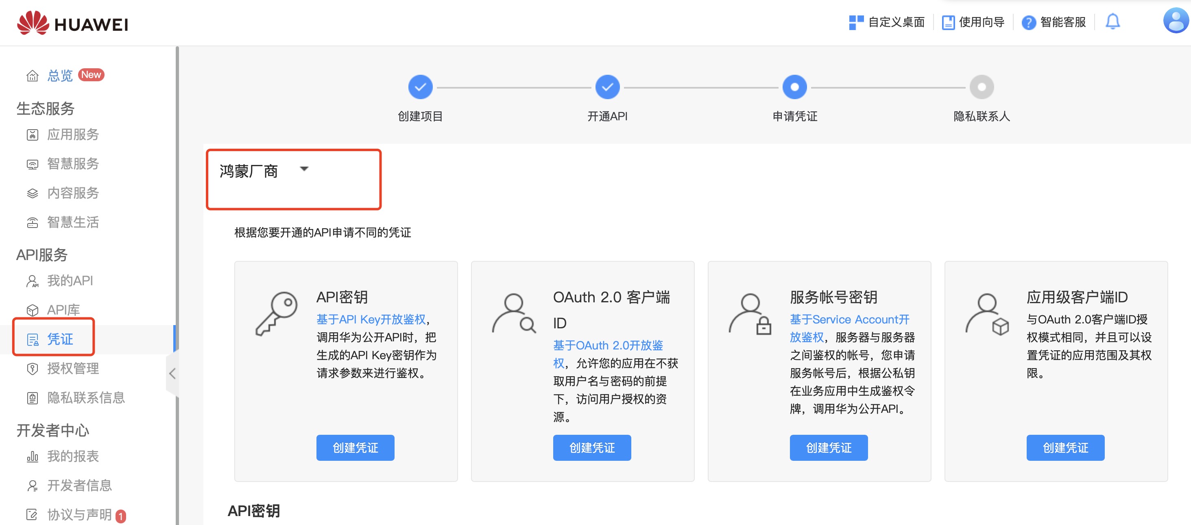Click the 应用服务 sidebar icon

click(x=33, y=135)
